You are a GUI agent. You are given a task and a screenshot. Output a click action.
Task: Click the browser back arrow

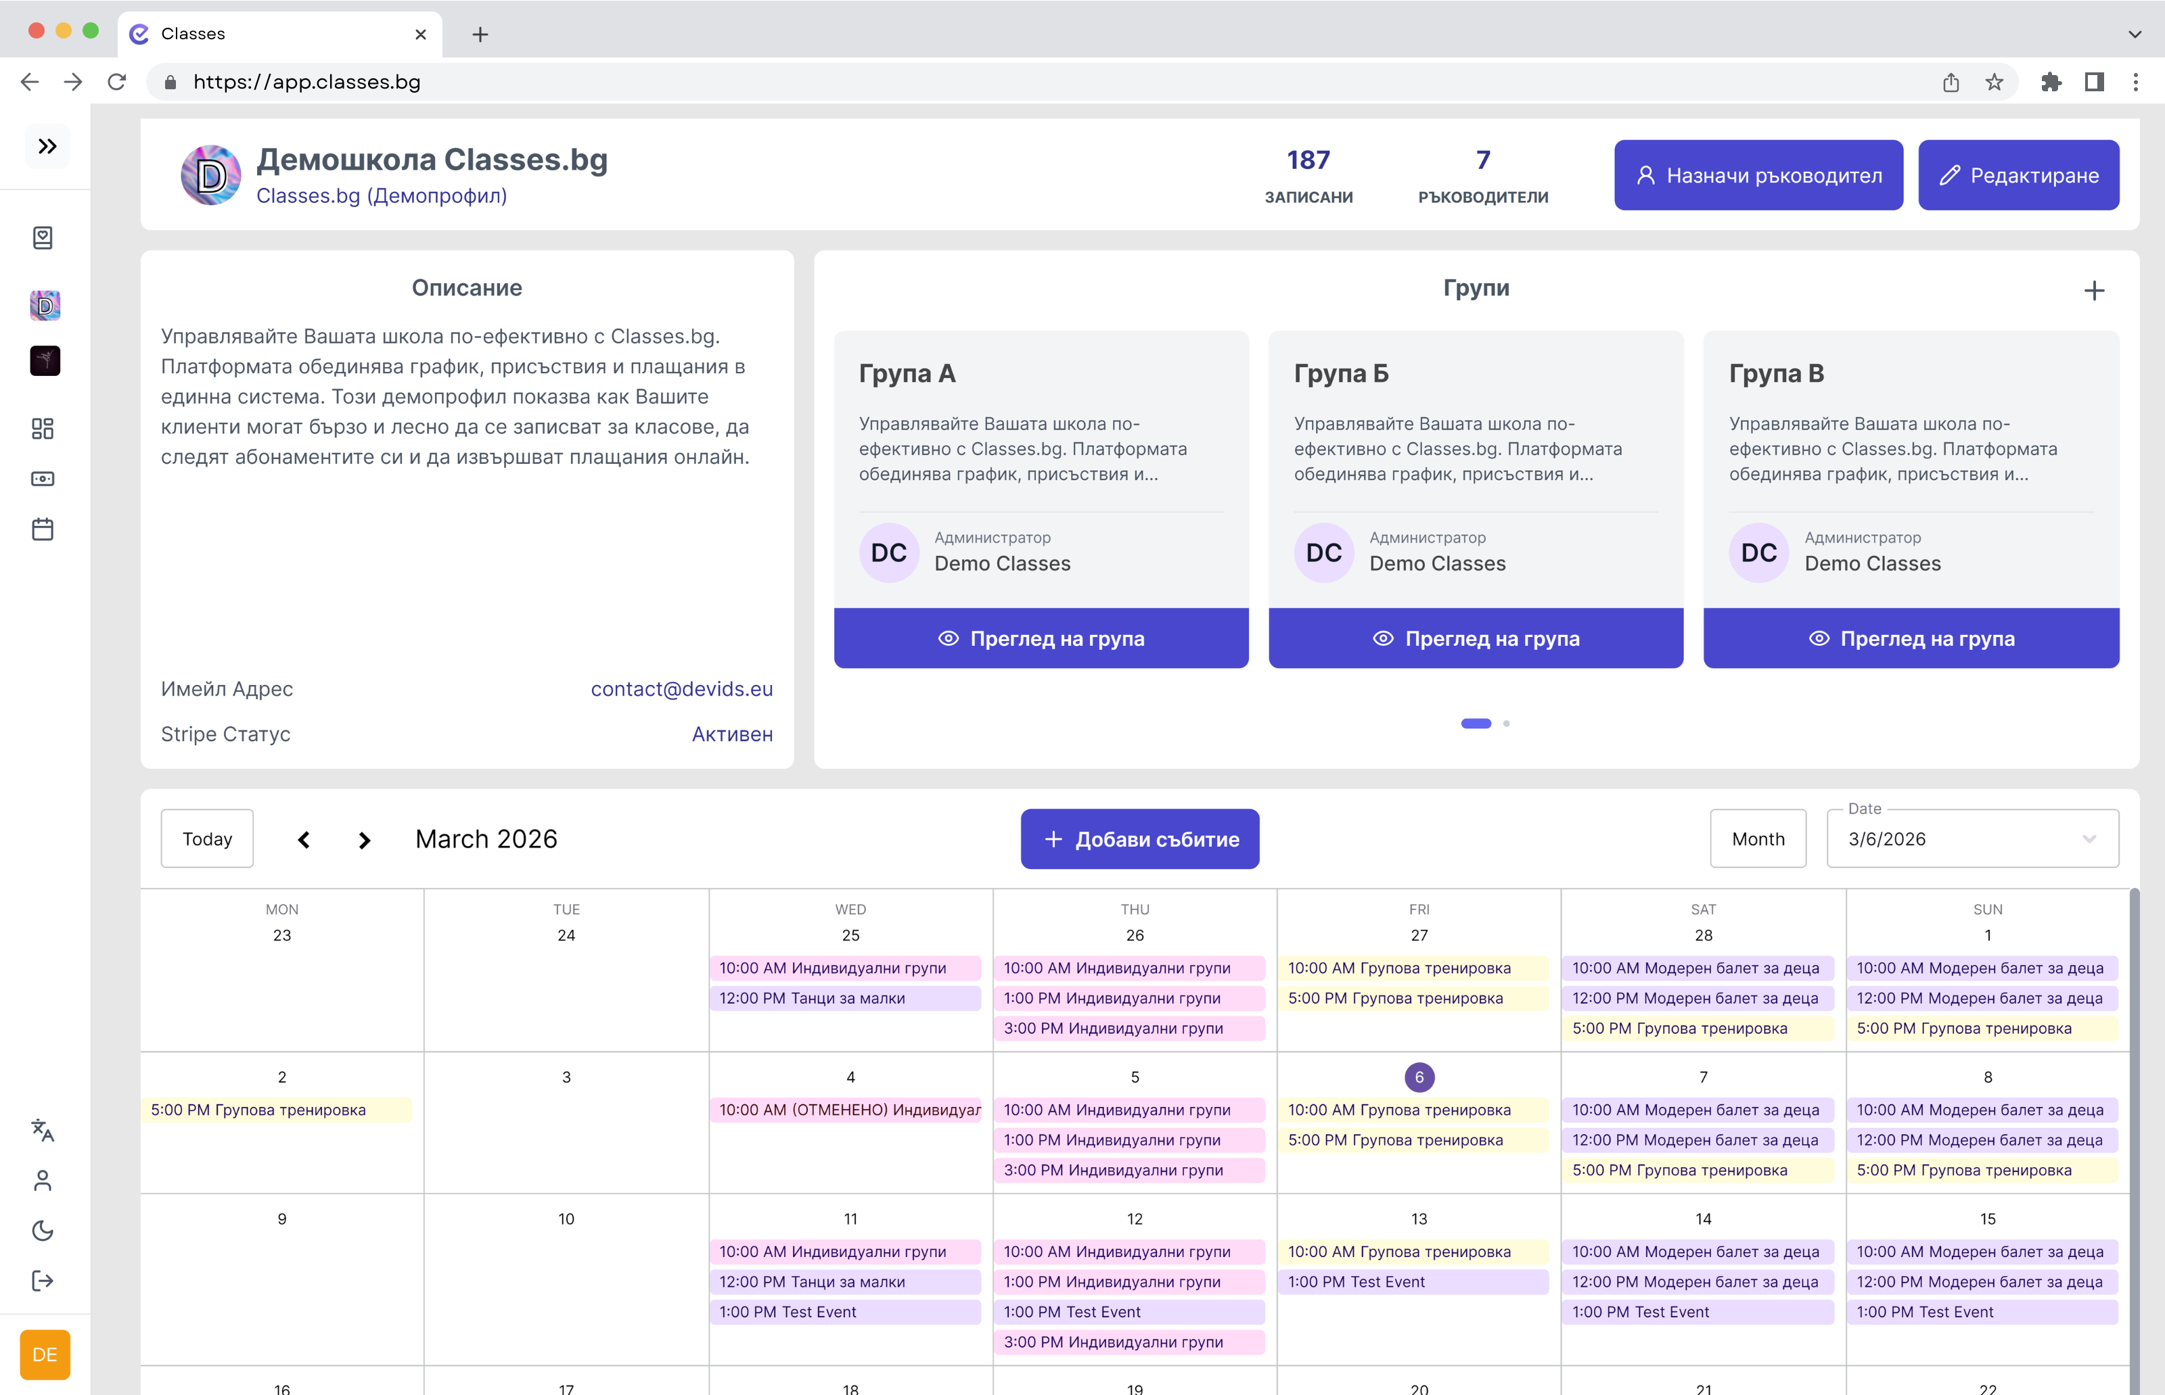coord(30,82)
